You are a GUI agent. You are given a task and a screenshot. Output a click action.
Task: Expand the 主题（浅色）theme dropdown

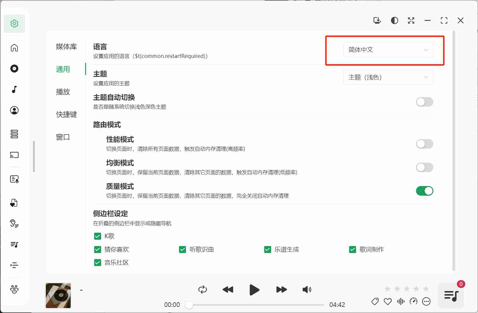(388, 77)
